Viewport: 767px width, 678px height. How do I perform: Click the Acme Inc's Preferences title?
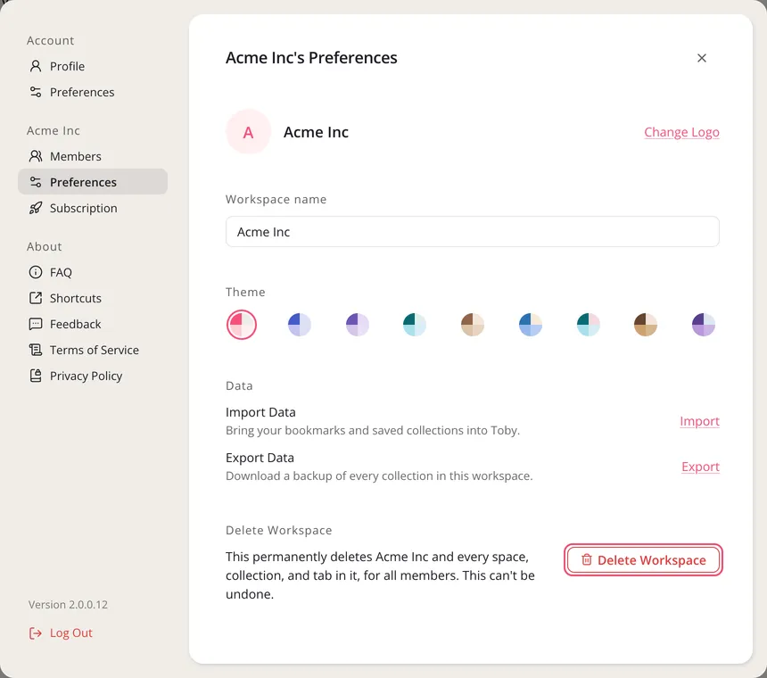click(x=311, y=58)
